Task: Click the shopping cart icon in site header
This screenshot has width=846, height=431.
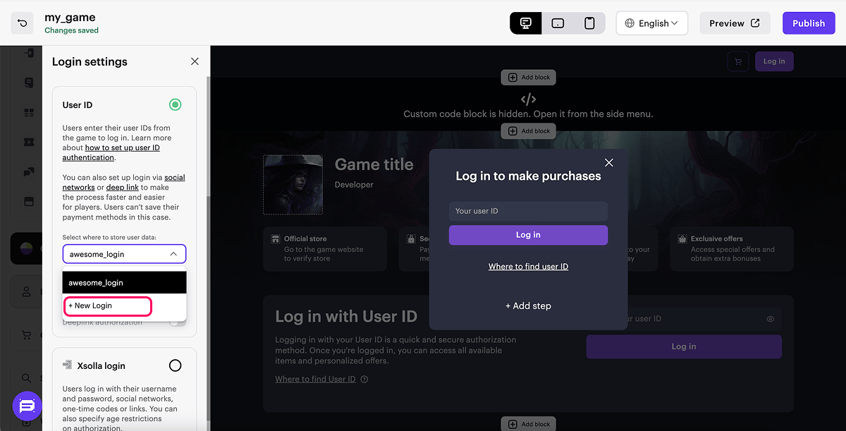Action: tap(738, 61)
